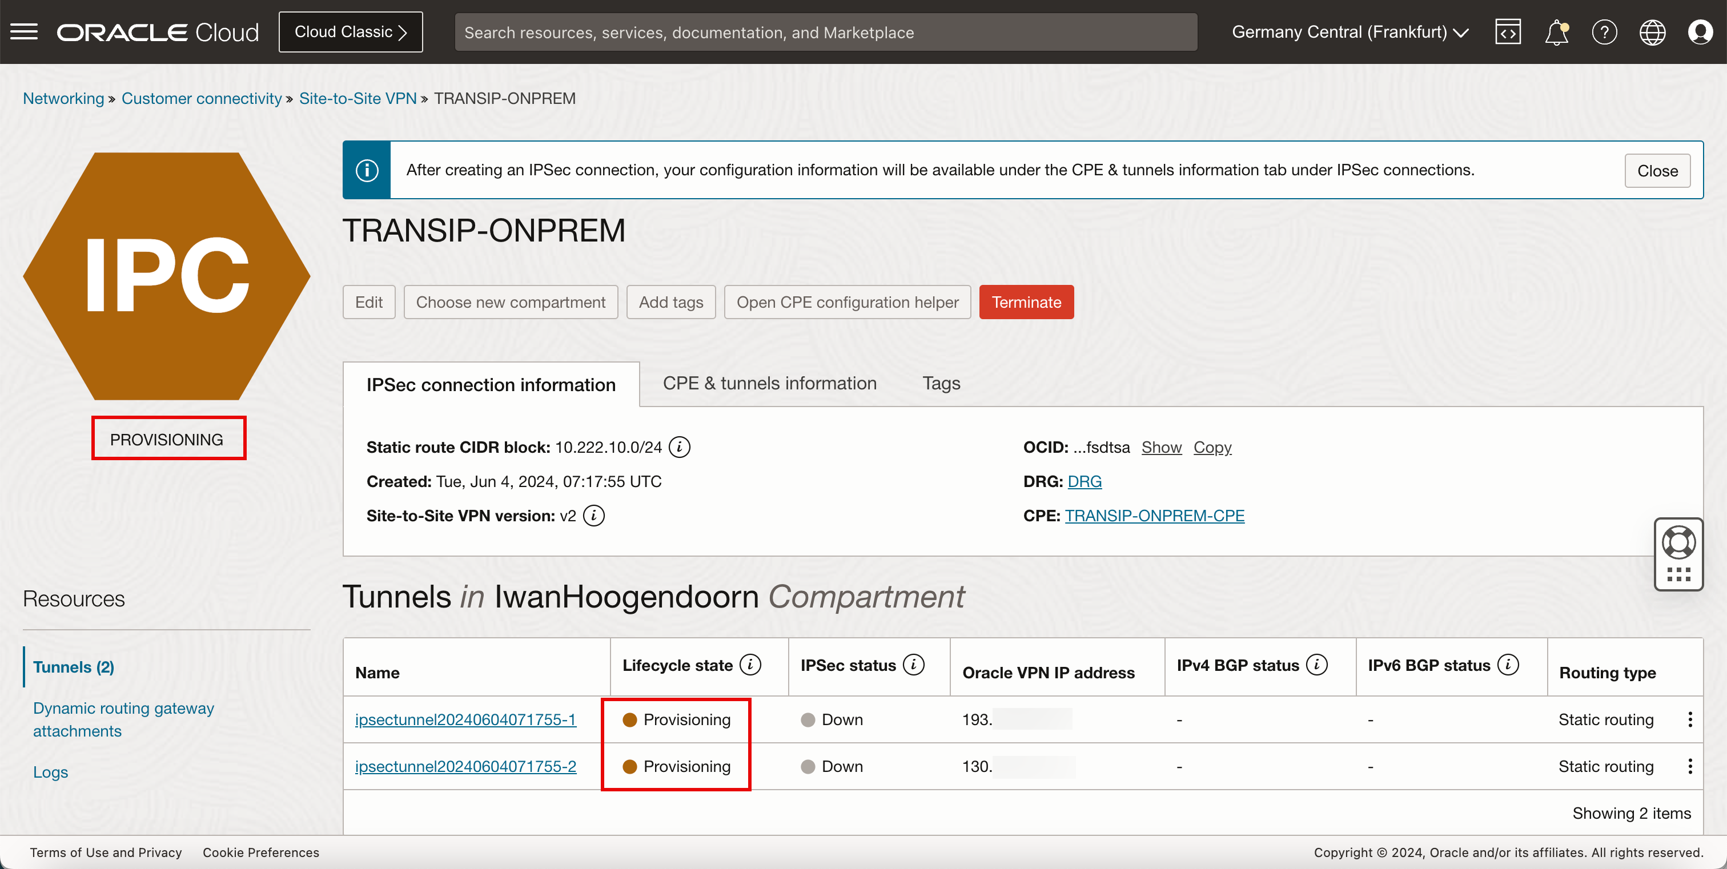The width and height of the screenshot is (1727, 869).
Task: Expand the Germany Central (Frankfurt) region dropdown
Action: point(1350,32)
